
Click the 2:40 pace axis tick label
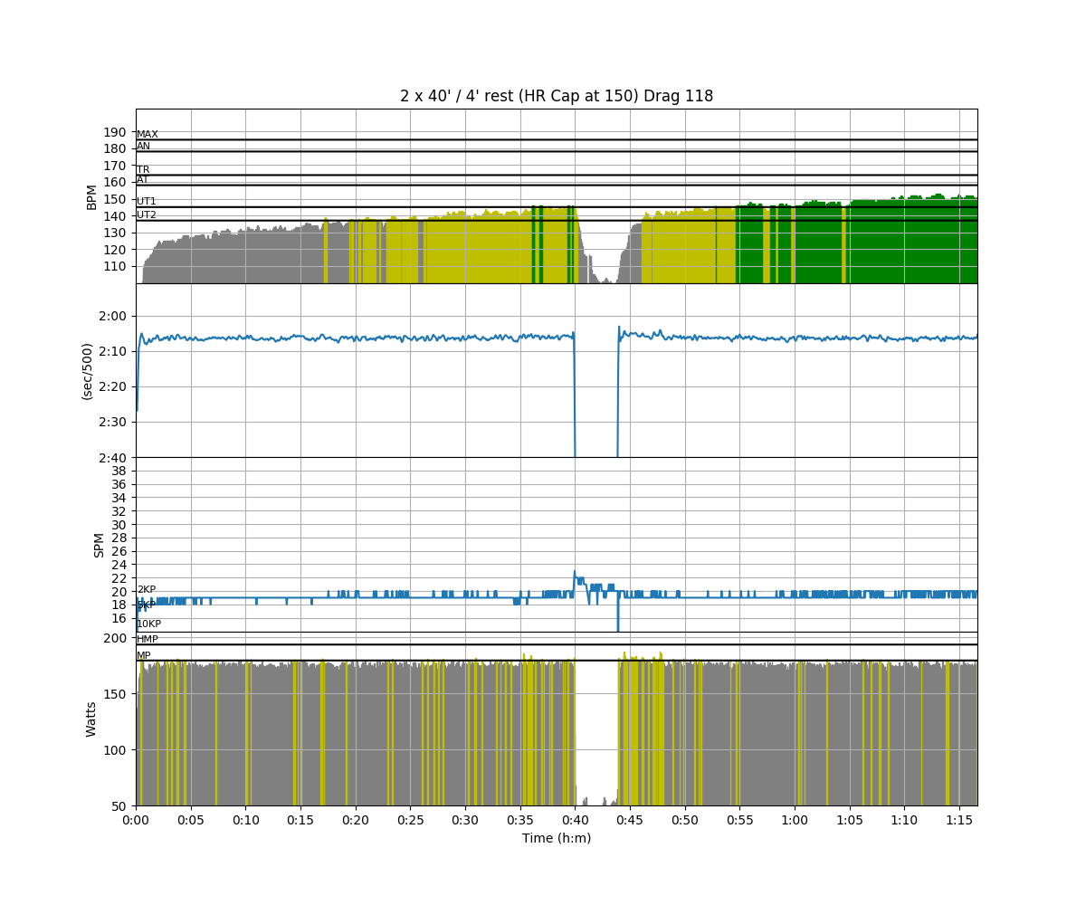point(113,457)
